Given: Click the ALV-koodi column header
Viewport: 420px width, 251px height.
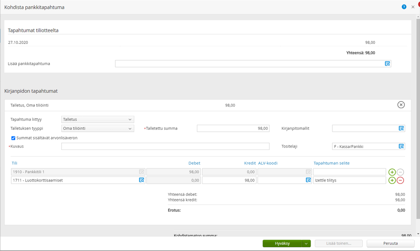Looking at the screenshot, I should click(x=268, y=163).
